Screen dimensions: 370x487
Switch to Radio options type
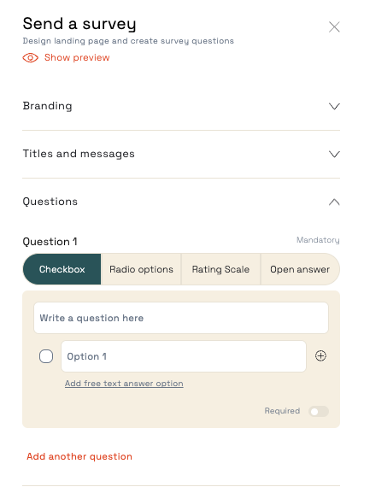[141, 269]
